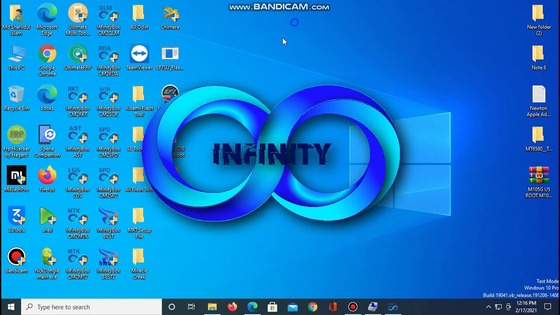Open InfinityBox BEST2 shortcut
The image size is (560, 315).
click(108, 264)
